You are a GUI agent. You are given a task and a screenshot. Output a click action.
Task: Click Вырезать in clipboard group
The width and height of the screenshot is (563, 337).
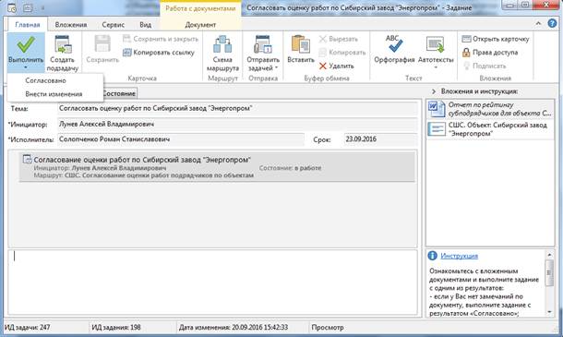click(338, 39)
